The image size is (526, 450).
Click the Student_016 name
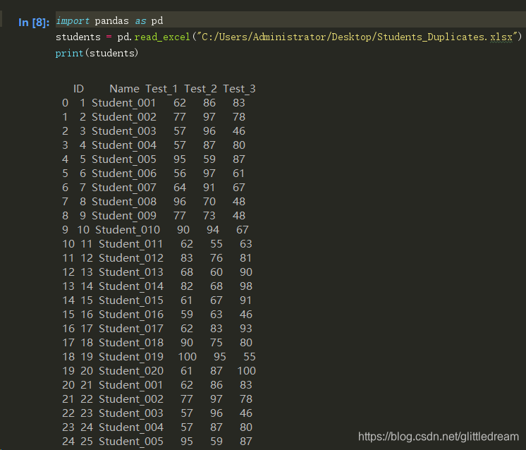click(x=131, y=314)
